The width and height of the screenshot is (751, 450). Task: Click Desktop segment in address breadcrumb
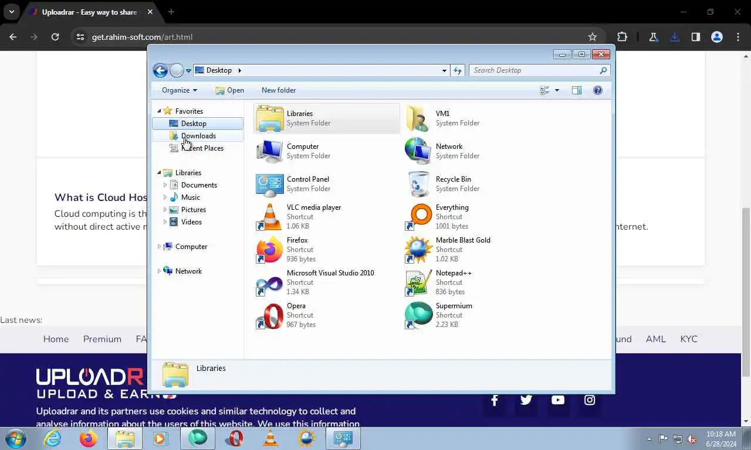click(x=219, y=70)
